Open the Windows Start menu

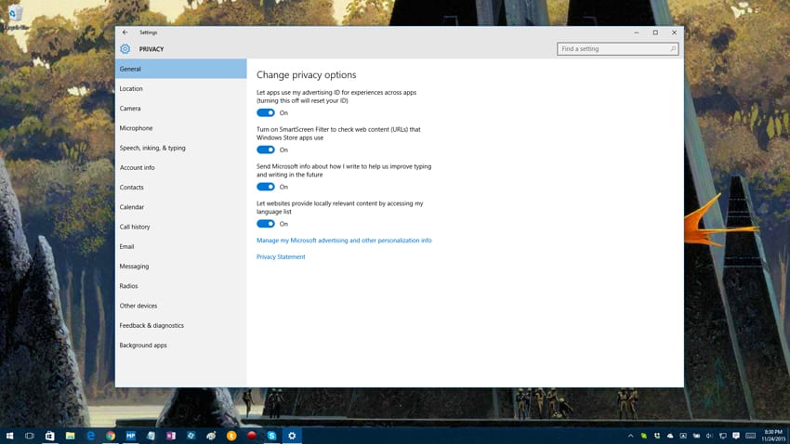(9, 436)
